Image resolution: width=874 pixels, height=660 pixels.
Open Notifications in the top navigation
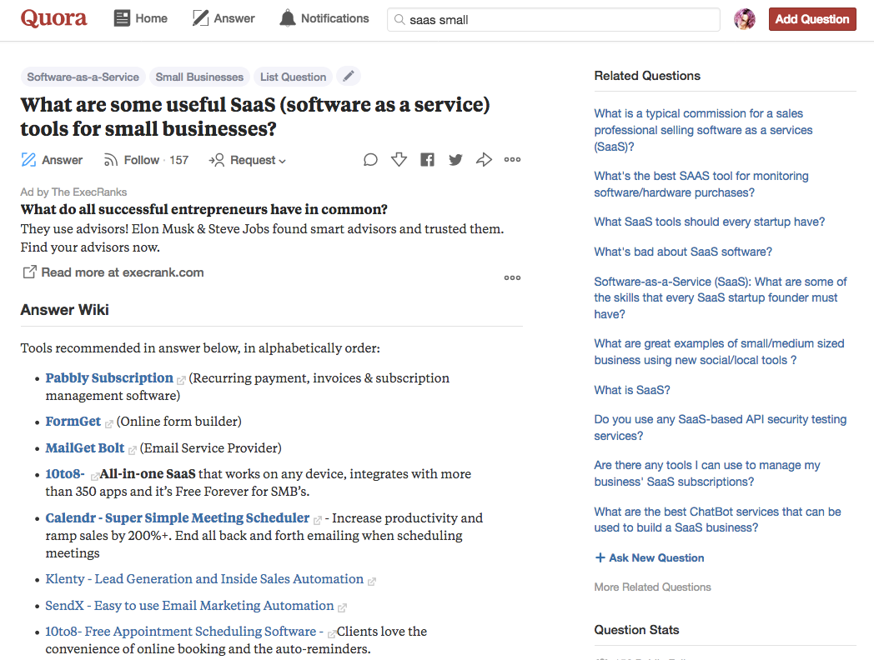[x=324, y=18]
